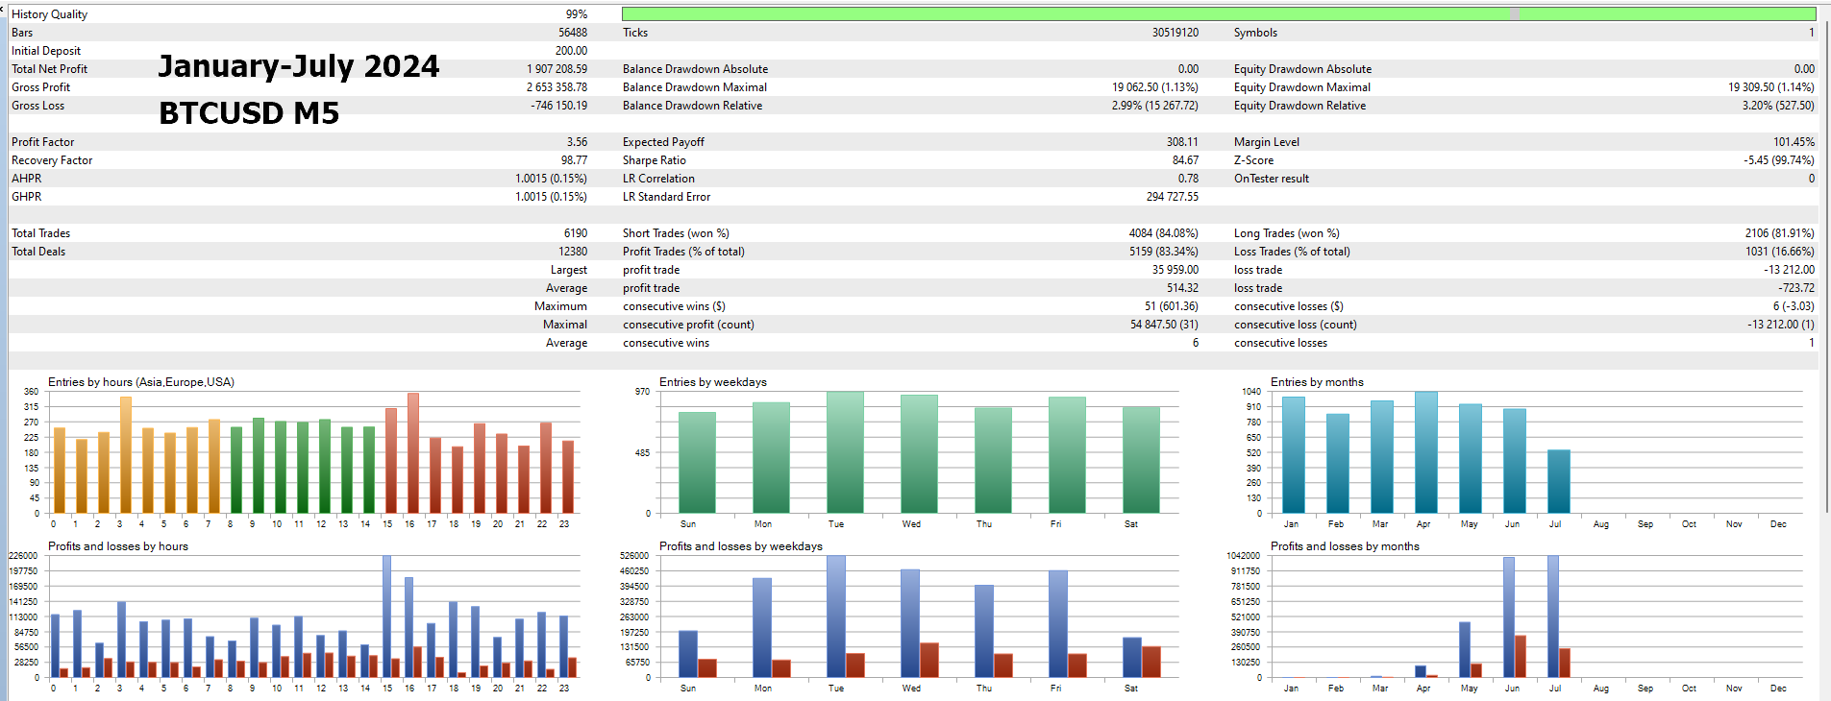Select the hour 16 bar in Entries by hours
This screenshot has height=701, width=1831.
pyautogui.click(x=413, y=453)
